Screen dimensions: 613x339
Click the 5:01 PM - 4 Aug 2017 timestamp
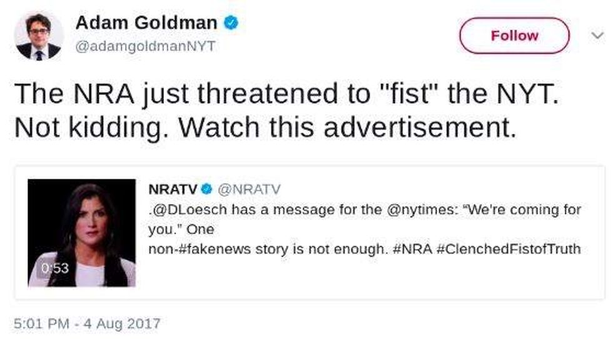[87, 323]
